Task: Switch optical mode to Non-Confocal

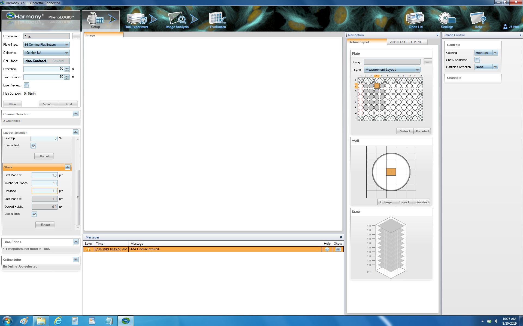Action: [x=35, y=61]
